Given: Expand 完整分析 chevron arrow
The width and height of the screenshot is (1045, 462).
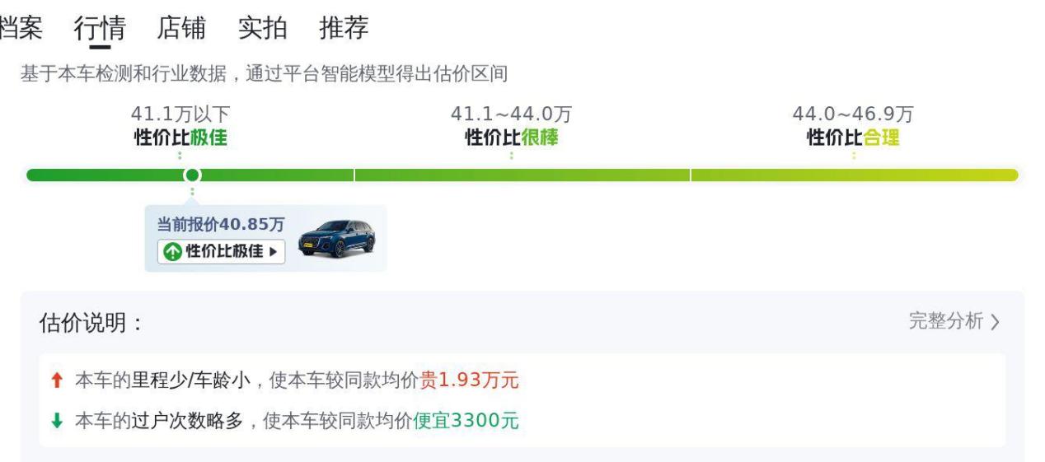Looking at the screenshot, I should [x=995, y=322].
